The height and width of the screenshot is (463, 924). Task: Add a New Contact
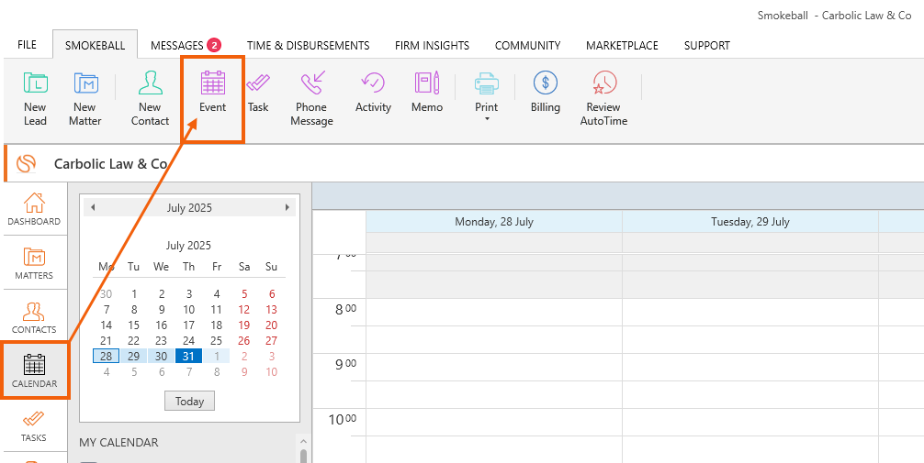pos(150,98)
